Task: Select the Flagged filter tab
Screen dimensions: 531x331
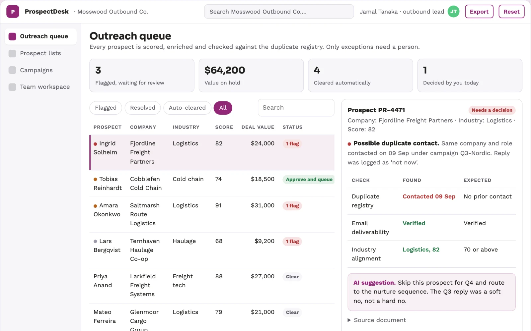Action: 106,108
